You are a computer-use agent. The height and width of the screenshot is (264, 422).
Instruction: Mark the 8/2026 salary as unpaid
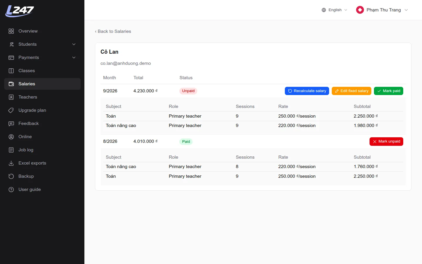tap(386, 141)
